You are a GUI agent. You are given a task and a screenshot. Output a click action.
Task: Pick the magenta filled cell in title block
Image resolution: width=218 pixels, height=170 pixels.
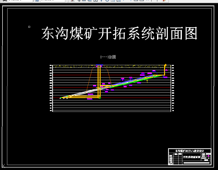tap(208, 156)
